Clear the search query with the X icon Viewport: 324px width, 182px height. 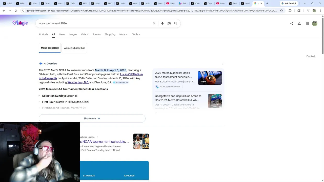click(x=154, y=23)
